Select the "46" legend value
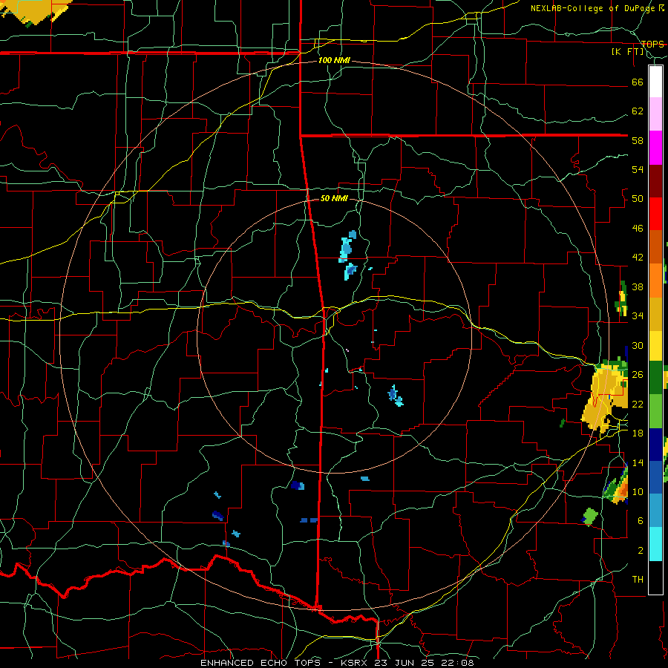 click(x=638, y=229)
